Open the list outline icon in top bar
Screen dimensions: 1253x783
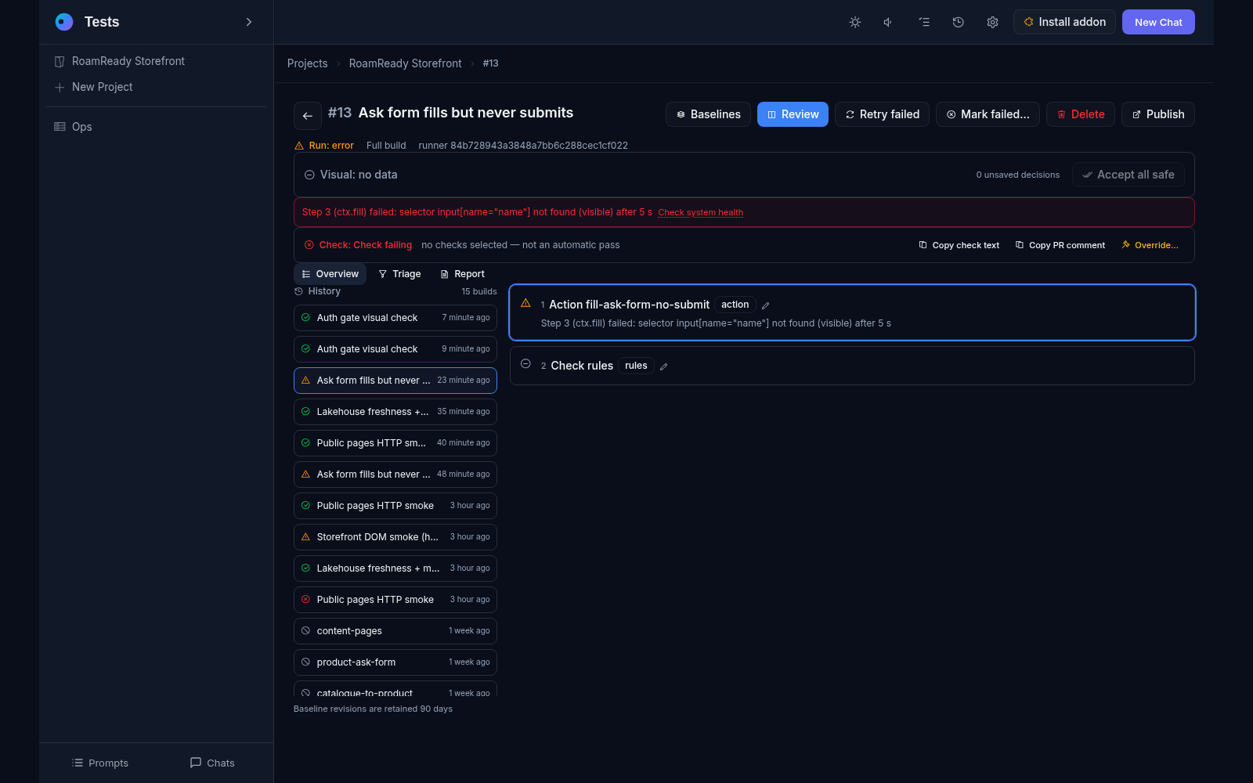point(924,22)
